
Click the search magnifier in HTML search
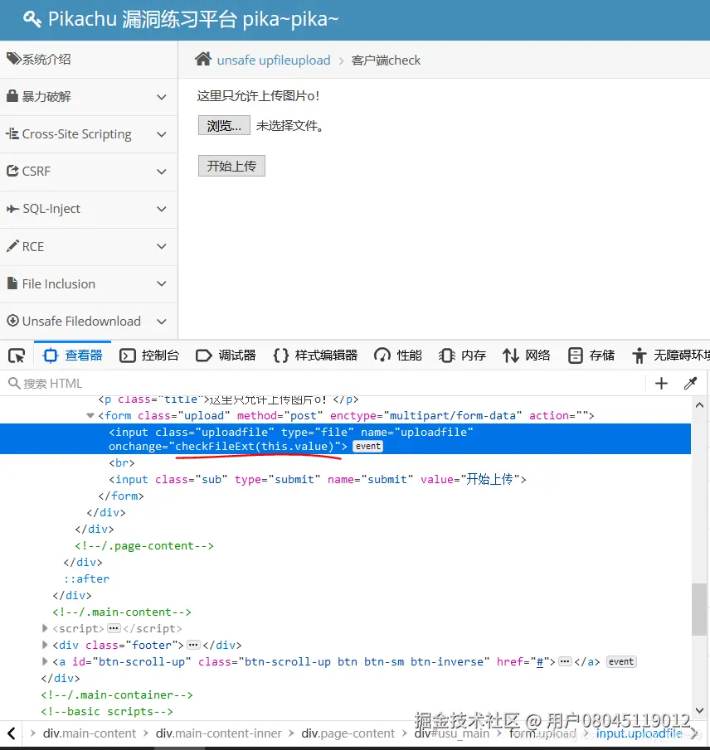(14, 383)
